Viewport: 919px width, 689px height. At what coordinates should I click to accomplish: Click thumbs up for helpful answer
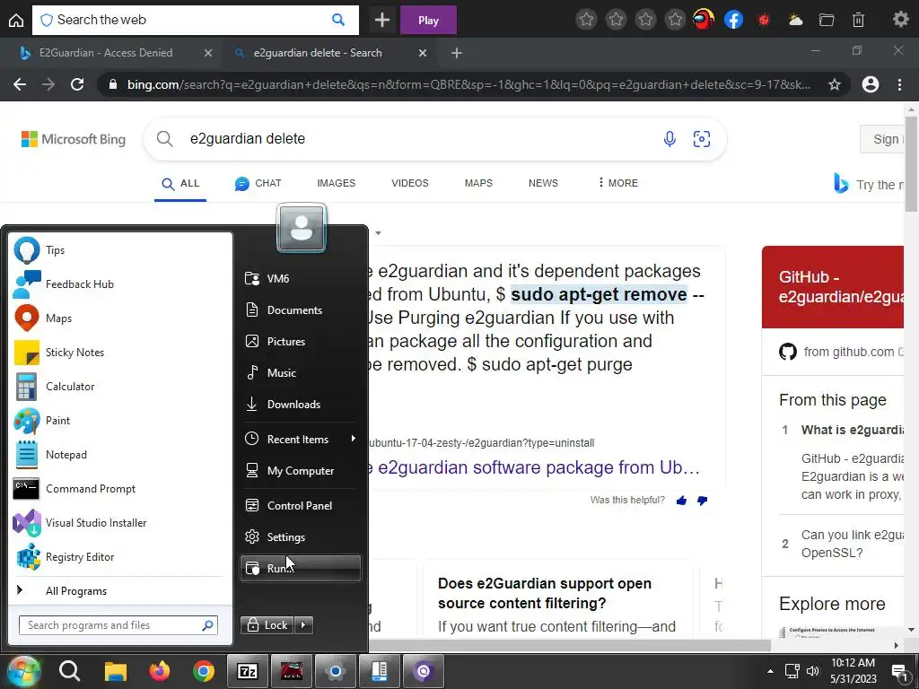coord(682,501)
